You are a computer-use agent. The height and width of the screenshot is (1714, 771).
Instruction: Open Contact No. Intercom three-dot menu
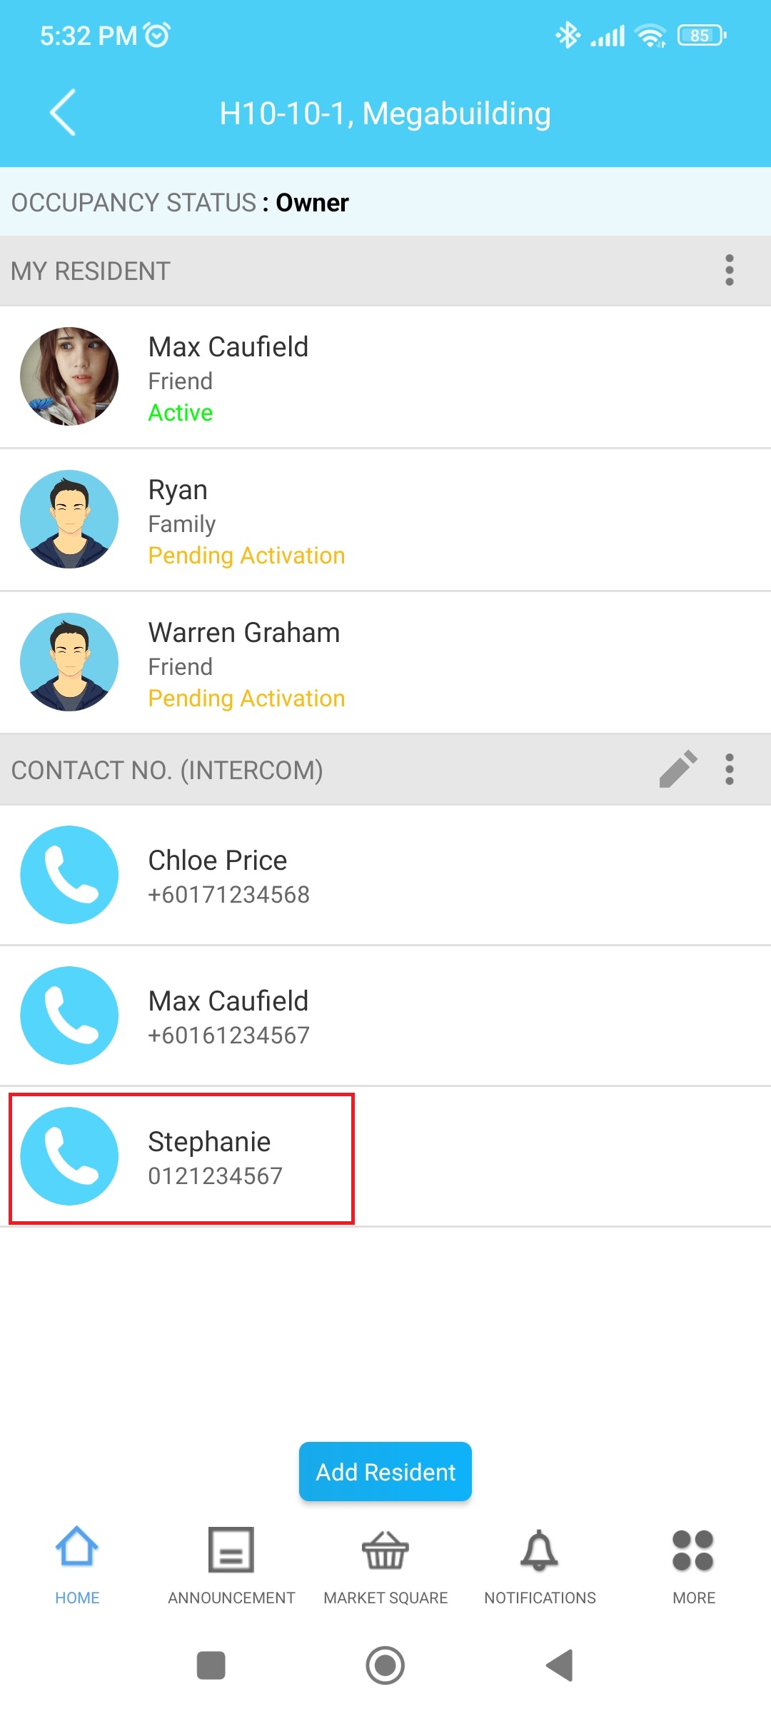[729, 770]
